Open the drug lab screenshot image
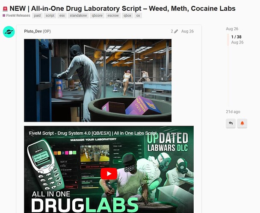The width and height of the screenshot is (260, 213). (97, 80)
